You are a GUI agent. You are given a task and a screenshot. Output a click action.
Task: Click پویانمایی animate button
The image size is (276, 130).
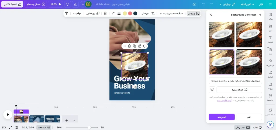click(x=93, y=13)
